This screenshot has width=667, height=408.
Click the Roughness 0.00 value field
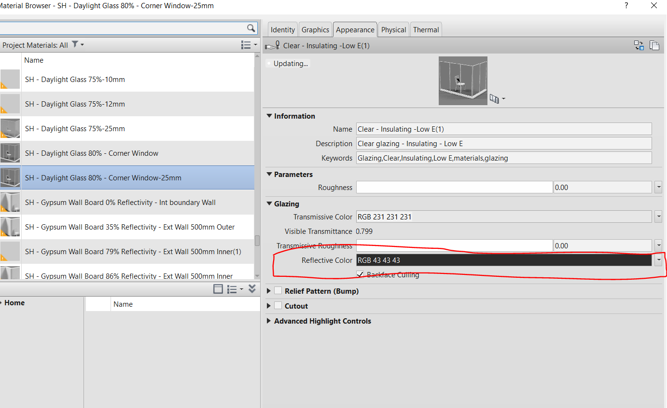coord(602,187)
